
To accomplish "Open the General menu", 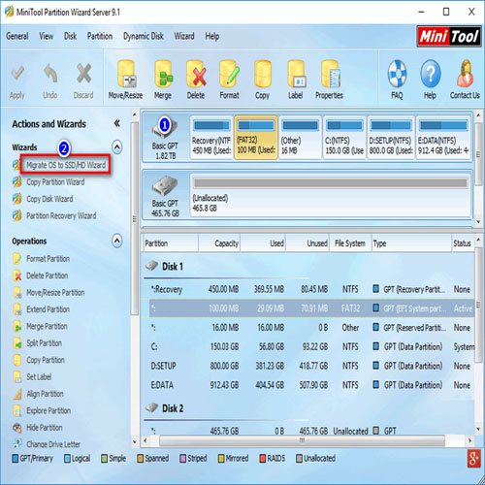I will click(x=17, y=36).
